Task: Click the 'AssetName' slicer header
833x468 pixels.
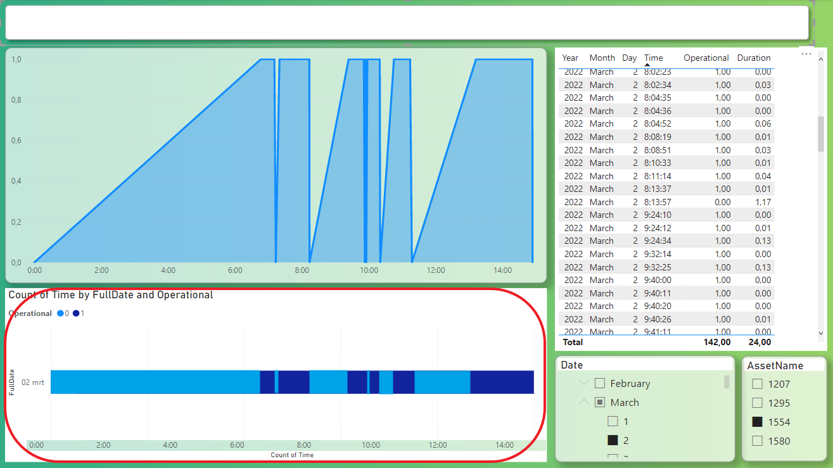Action: (775, 365)
